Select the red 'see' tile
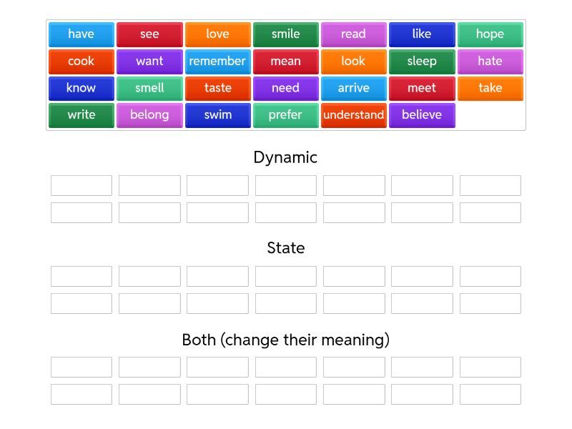Screen dimensions: 572x429 point(149,34)
